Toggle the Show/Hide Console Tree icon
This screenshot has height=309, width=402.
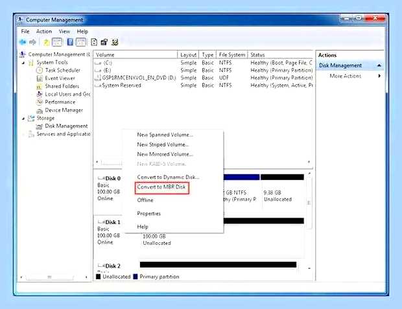click(57, 42)
